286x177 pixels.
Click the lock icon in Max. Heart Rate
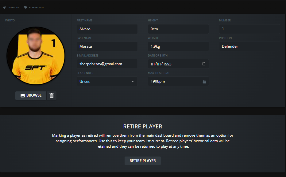[204, 82]
